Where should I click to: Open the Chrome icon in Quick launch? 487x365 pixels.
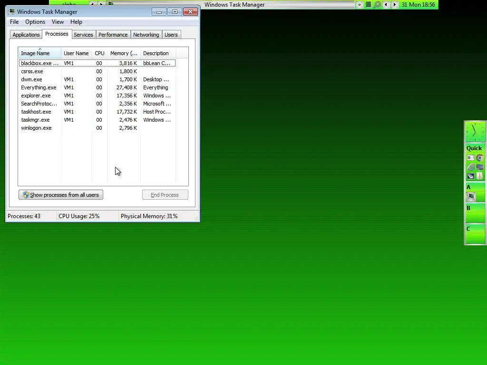coord(479,158)
